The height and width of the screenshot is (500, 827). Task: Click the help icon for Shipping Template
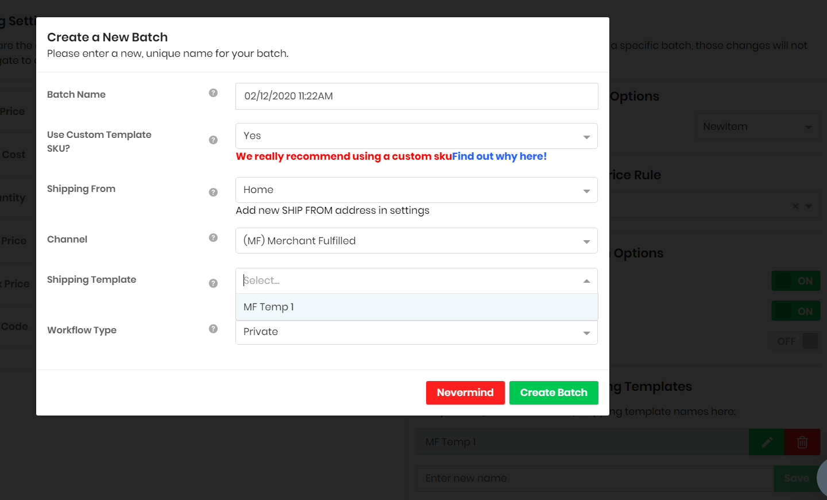[x=213, y=283]
